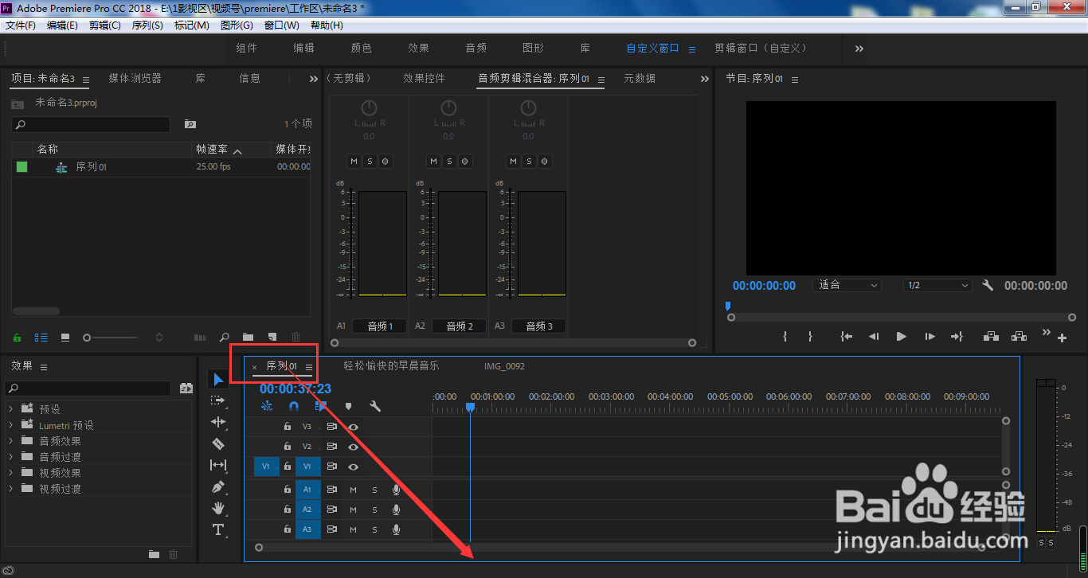Click the Project panel zoom slider
This screenshot has height=578, width=1088.
click(112, 338)
